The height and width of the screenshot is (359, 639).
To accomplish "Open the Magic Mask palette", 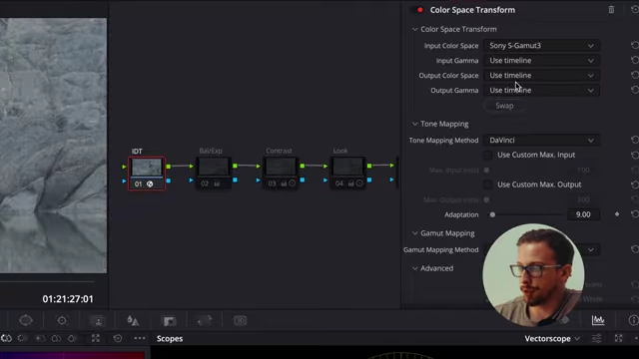I will (98, 321).
